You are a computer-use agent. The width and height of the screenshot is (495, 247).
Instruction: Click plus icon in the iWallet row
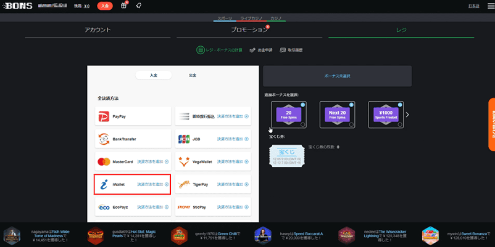[x=167, y=184]
